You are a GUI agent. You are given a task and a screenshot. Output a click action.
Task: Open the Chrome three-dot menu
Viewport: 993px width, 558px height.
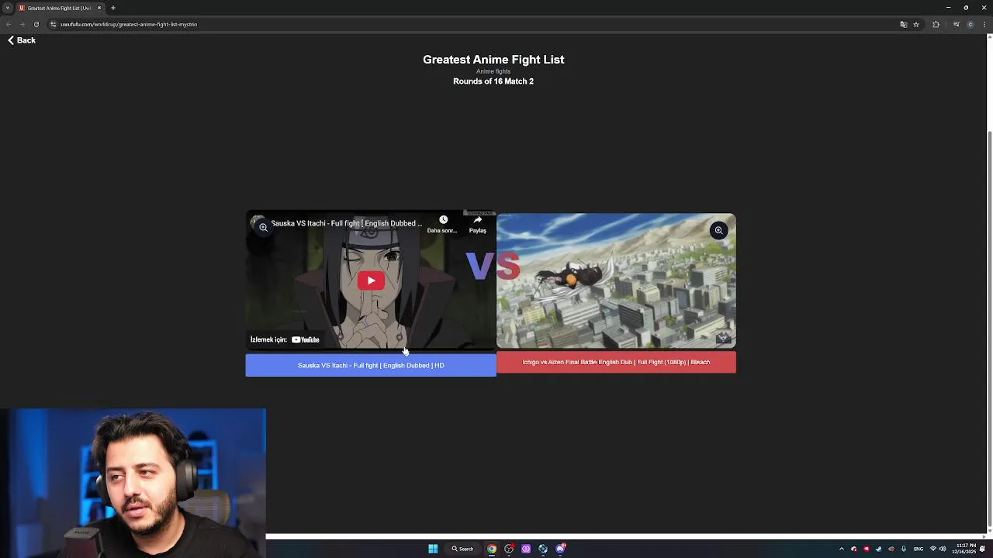pos(984,24)
